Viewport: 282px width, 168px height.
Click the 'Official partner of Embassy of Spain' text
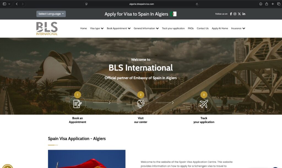point(141,78)
